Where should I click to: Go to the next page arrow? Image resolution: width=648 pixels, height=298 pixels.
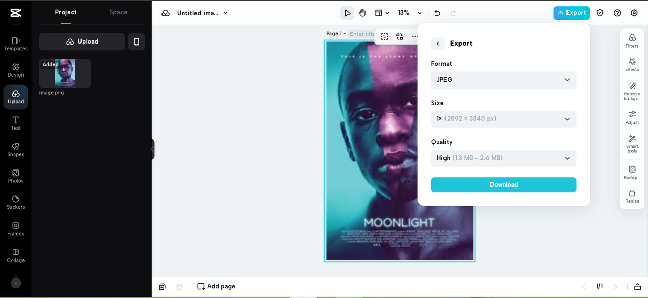point(616,287)
